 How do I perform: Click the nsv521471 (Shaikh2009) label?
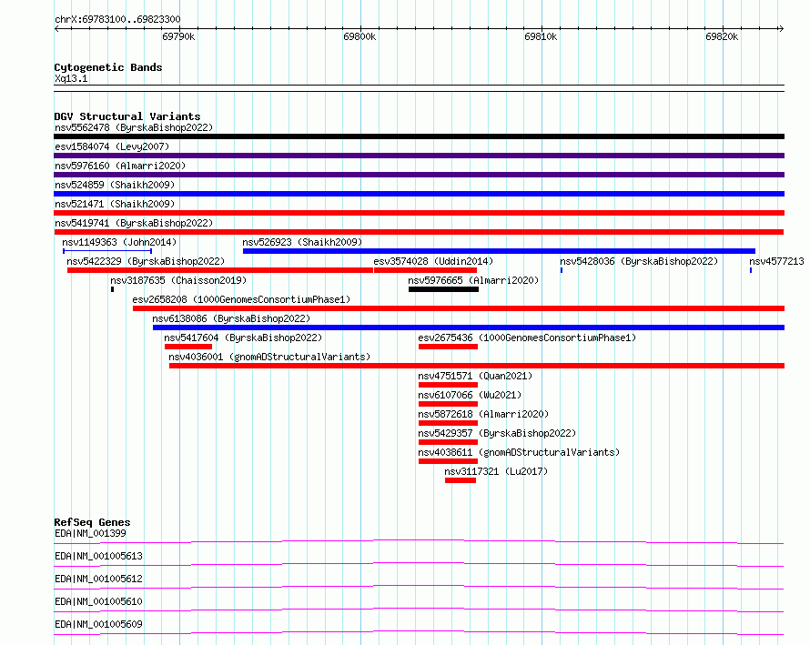click(115, 204)
